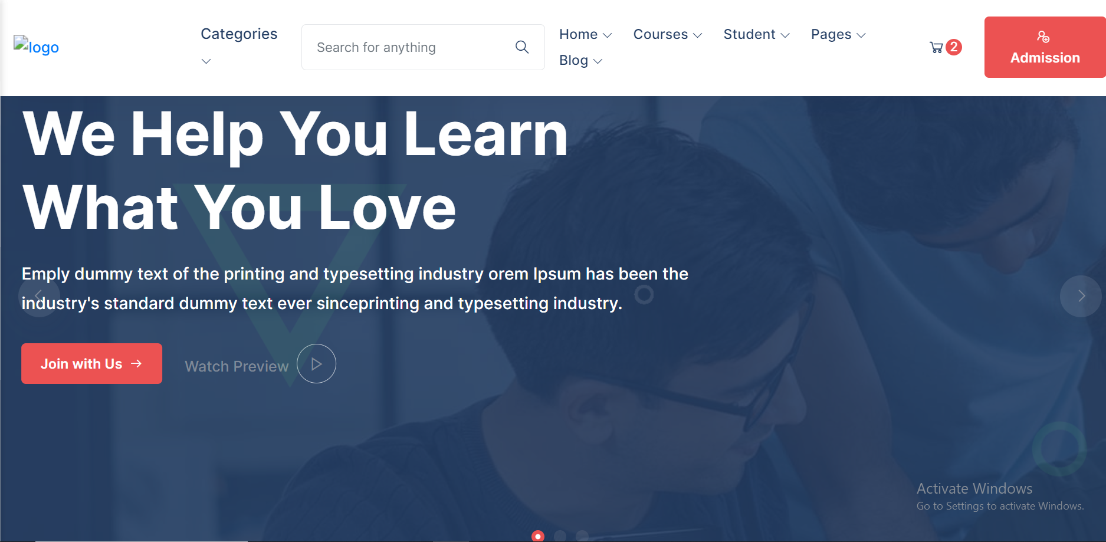Screen dimensions: 1106x542
Task: Click the Join with Us button
Action: 91,364
